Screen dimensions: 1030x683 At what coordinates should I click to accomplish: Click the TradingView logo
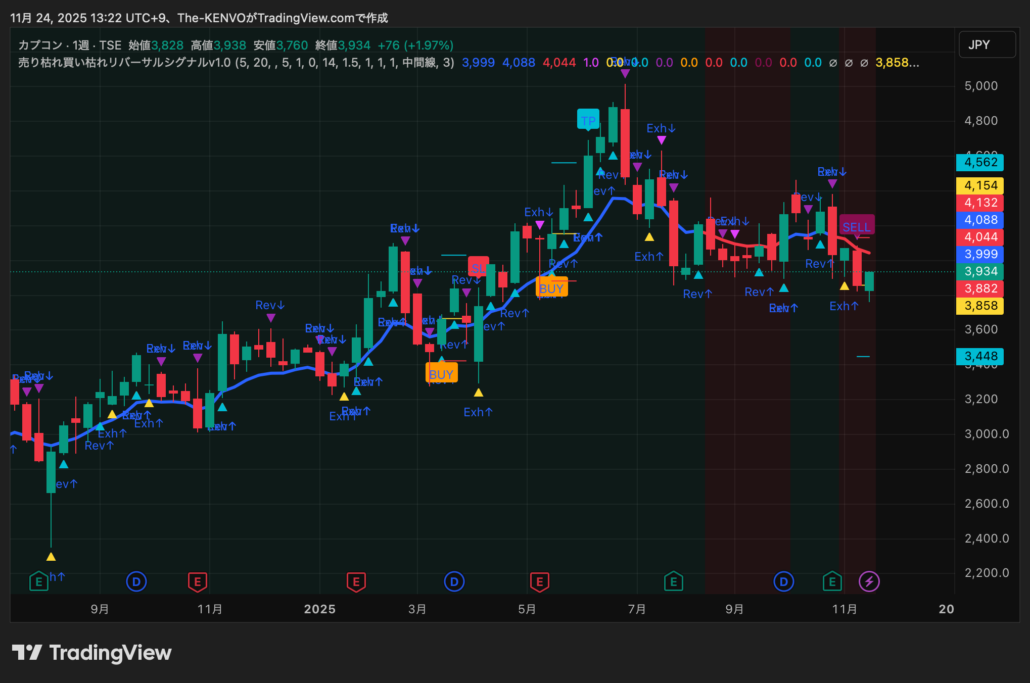(92, 653)
